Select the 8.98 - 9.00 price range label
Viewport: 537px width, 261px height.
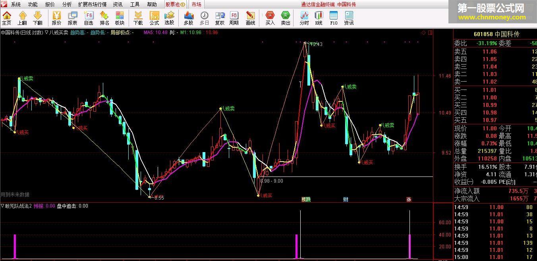coord(272,181)
